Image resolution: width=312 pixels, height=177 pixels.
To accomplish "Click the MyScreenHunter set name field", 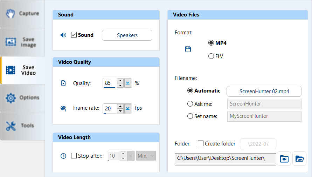I will [264, 116].
